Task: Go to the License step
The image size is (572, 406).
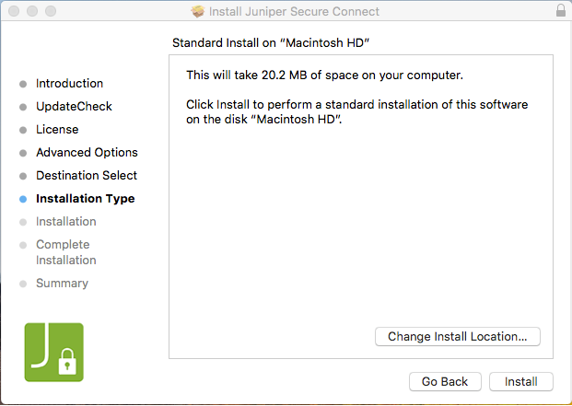Action: click(x=57, y=130)
